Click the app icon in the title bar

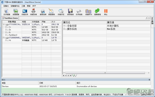(2, 2)
